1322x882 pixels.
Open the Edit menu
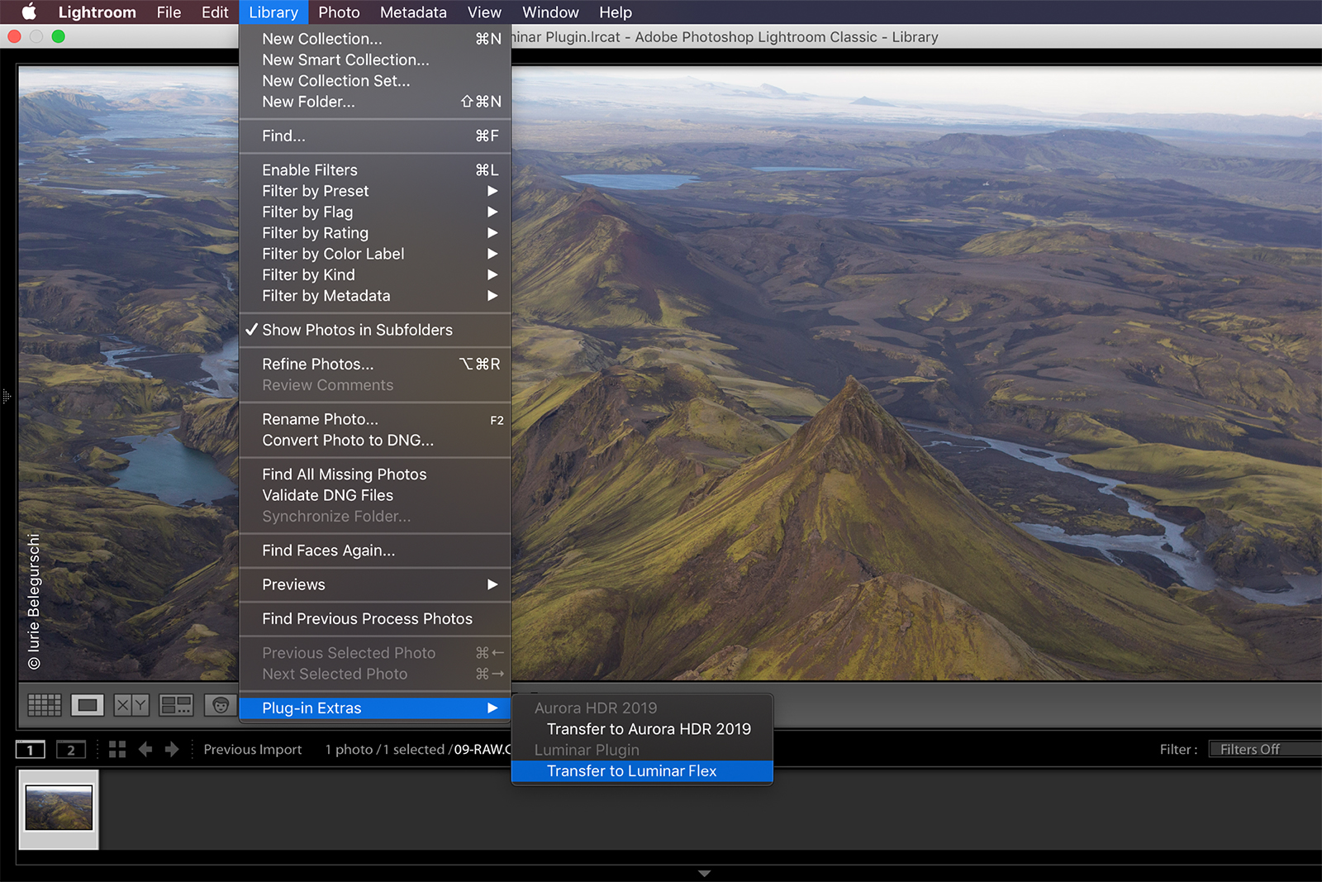pos(215,12)
